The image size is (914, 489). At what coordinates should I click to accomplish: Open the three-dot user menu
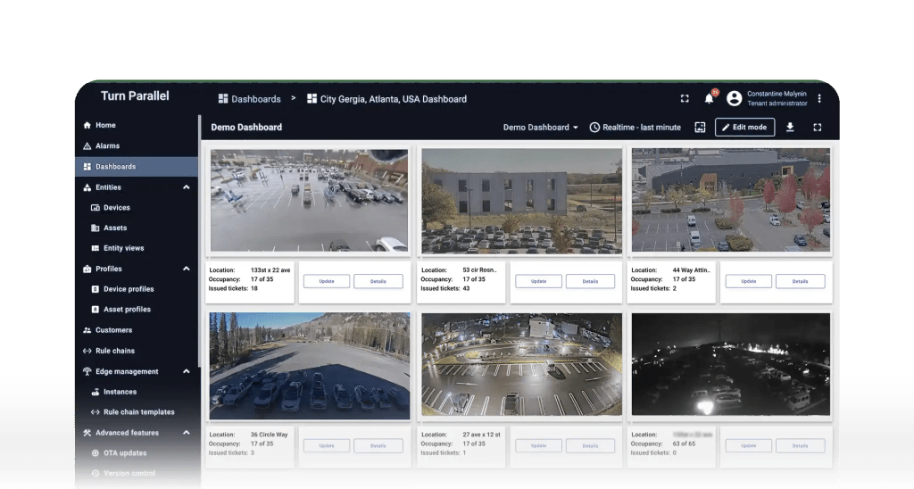tap(819, 98)
